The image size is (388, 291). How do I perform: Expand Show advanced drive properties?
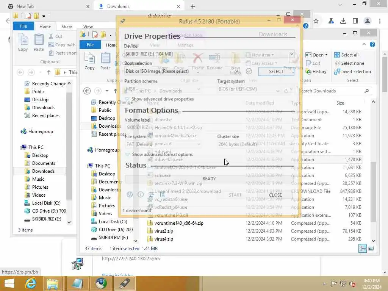(x=160, y=99)
